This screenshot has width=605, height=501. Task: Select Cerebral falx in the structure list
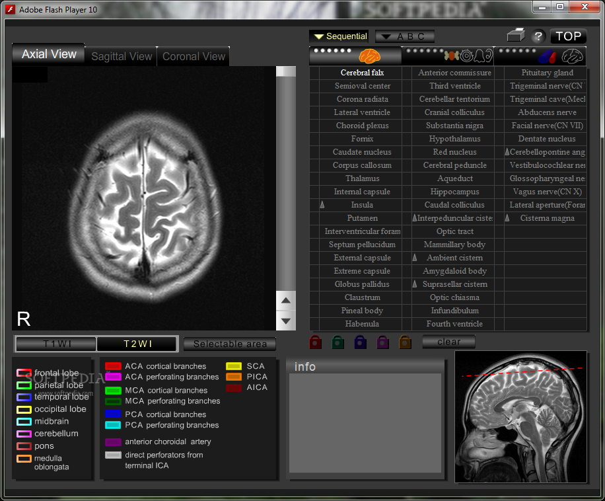point(362,73)
